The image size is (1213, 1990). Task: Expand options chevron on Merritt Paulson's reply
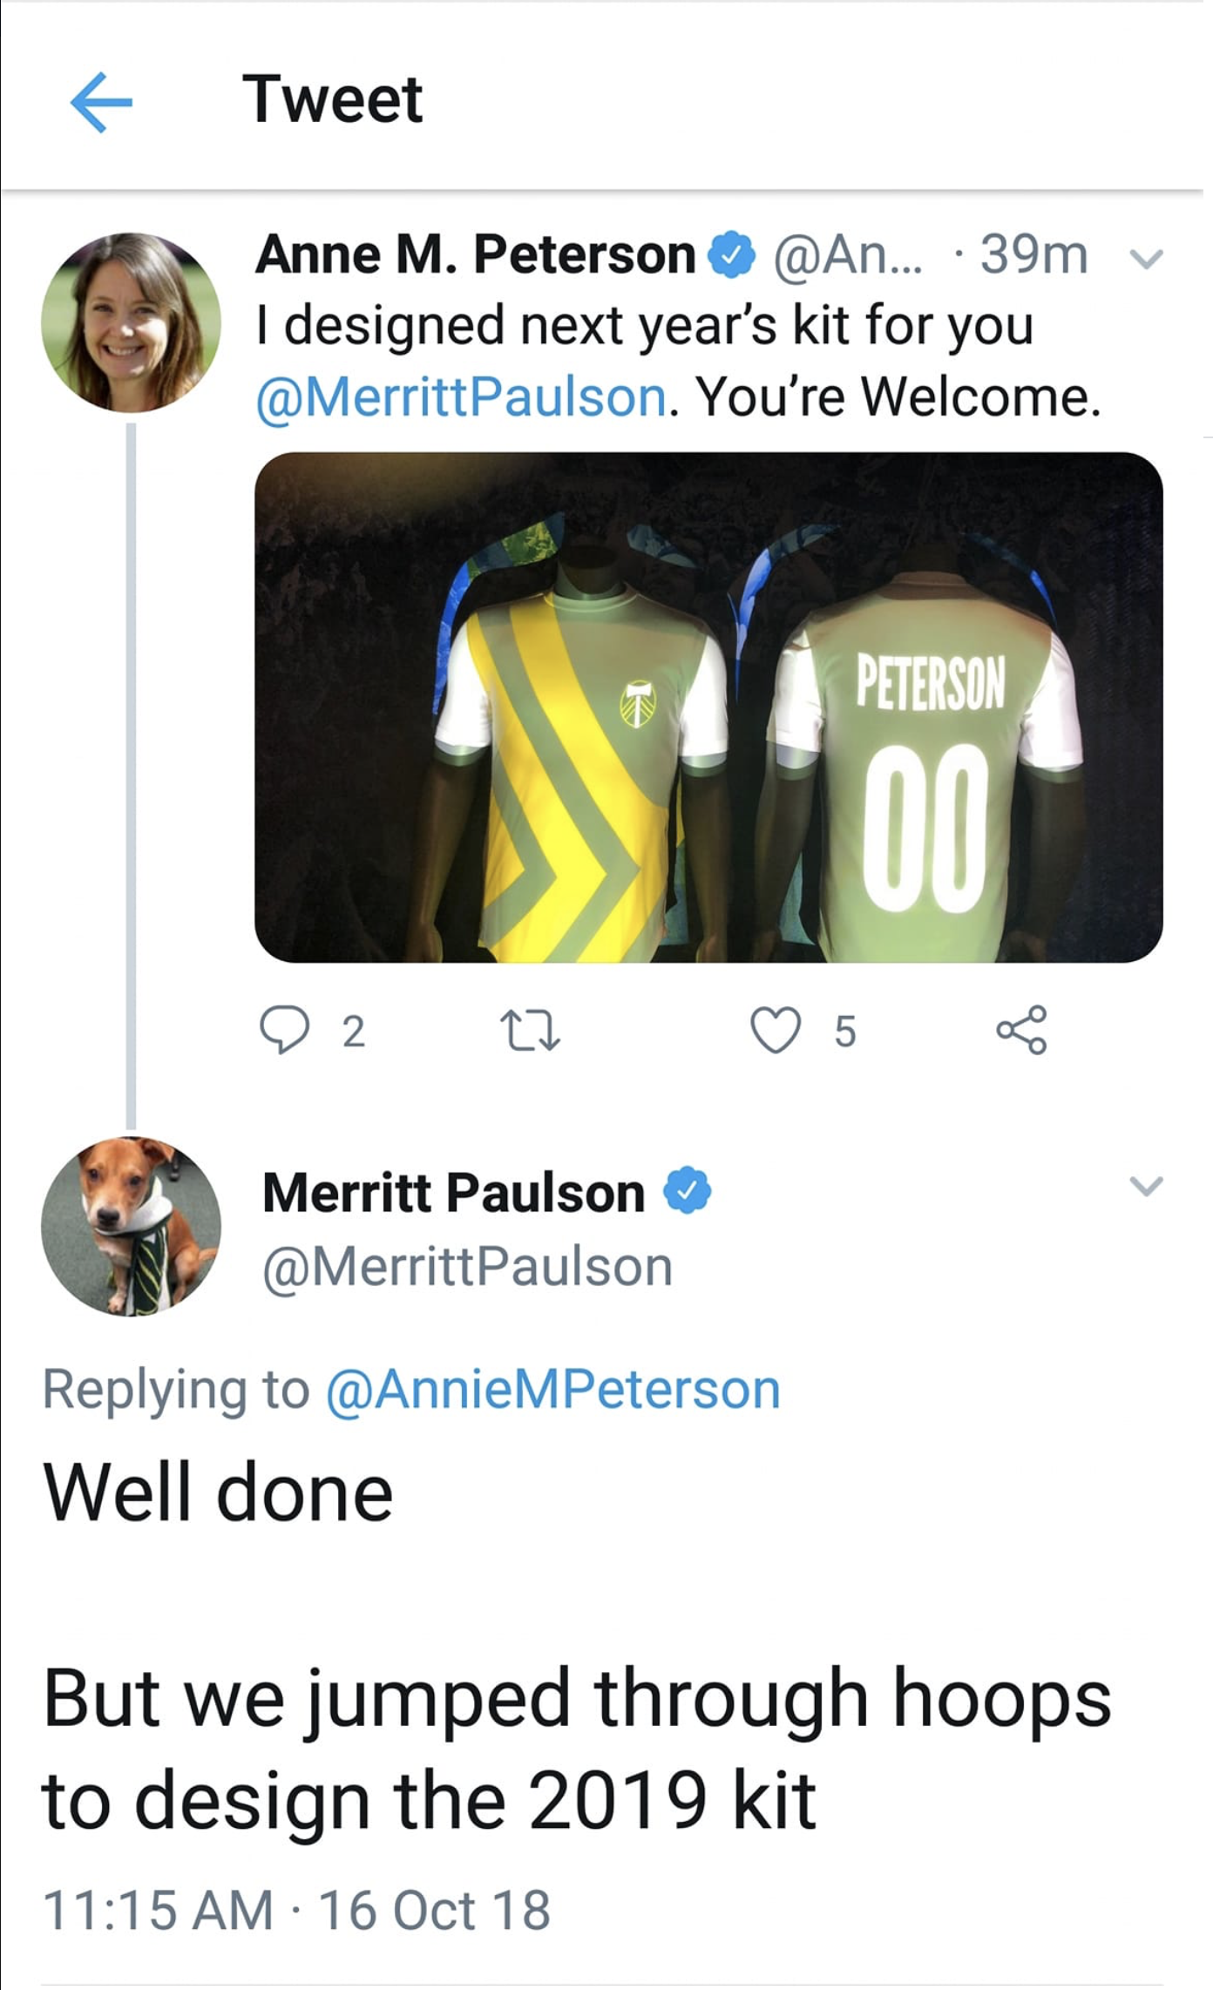pos(1146,1186)
